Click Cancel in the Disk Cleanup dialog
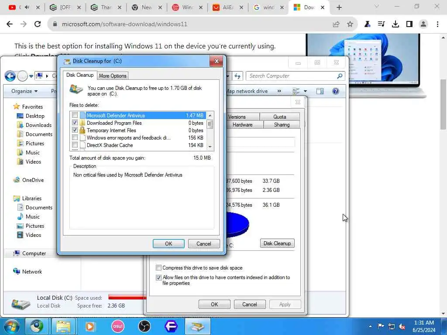Screen dimensions: 447x335 204,243
